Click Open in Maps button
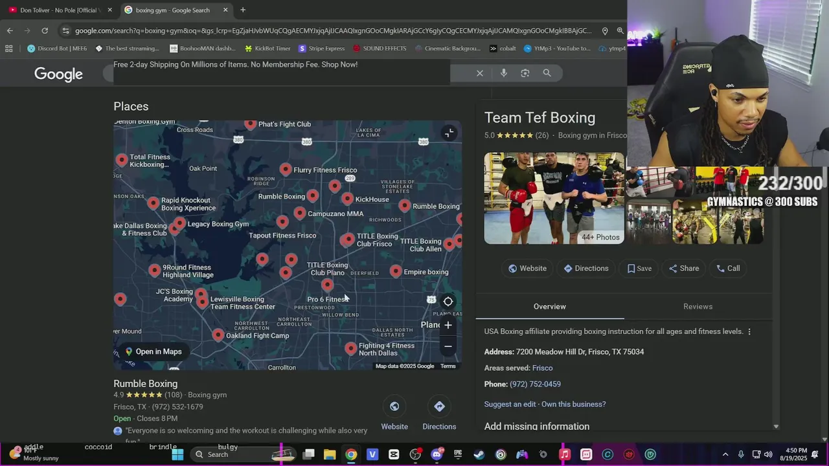 click(x=153, y=352)
